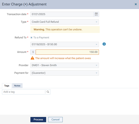
Task: Click into the Amount field showing 150.00
Action: pyautogui.click(x=67, y=52)
